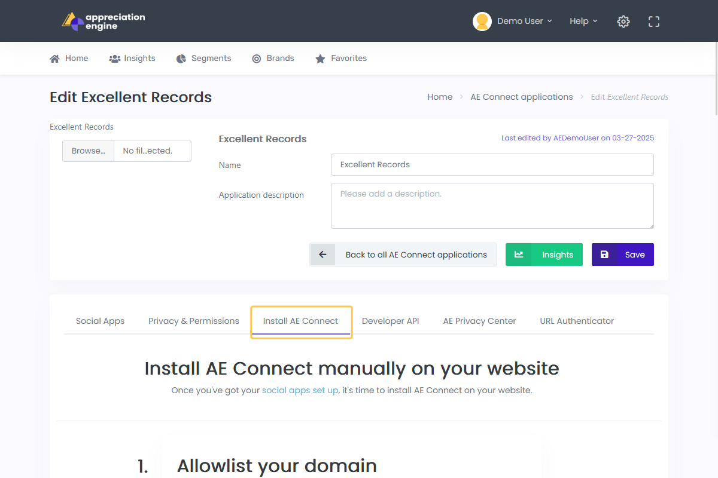718x478 pixels.
Task: Click the Brands target icon
Action: (x=257, y=59)
